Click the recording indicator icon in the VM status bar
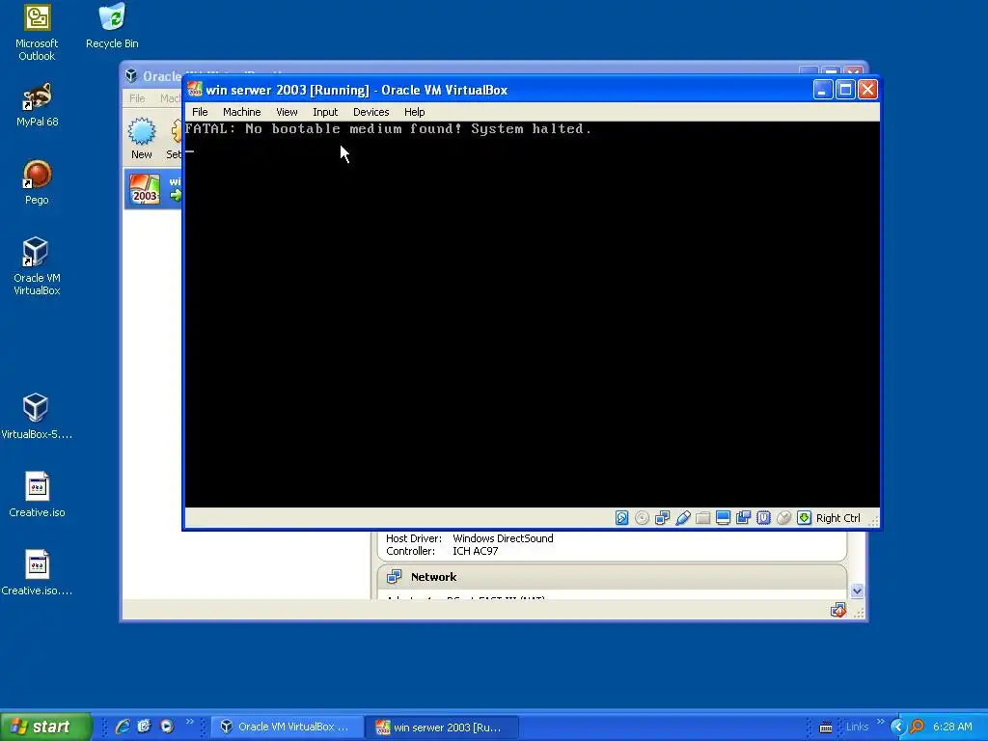988x741 pixels. [743, 518]
